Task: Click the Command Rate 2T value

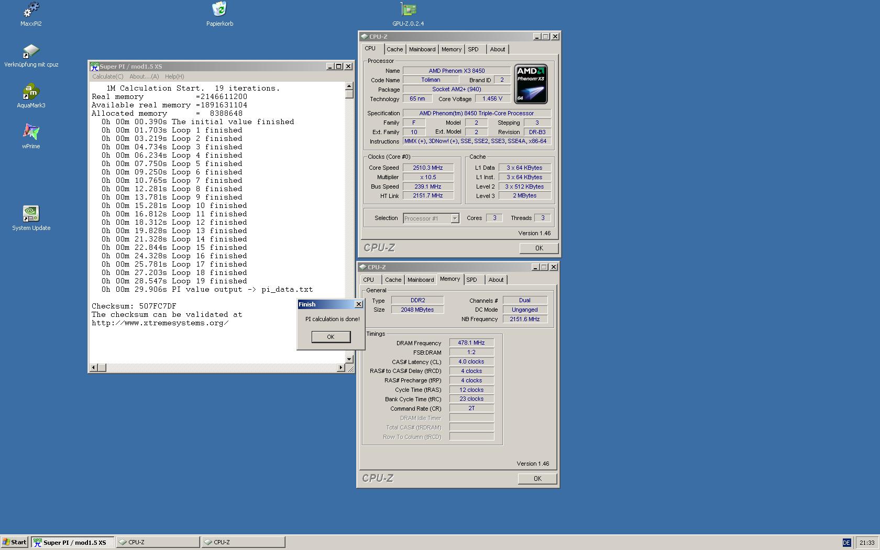Action: click(471, 409)
